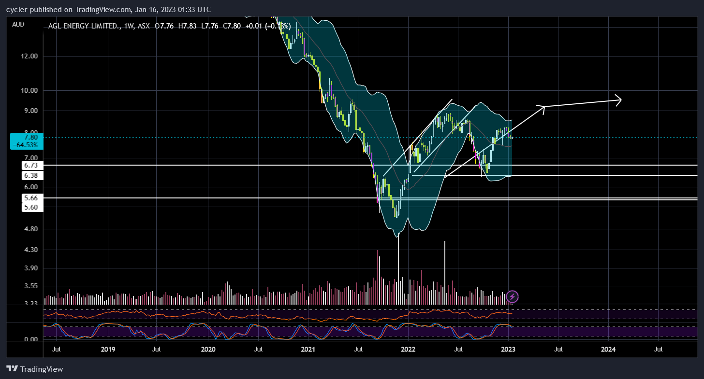Click the 3.23 price axis label
Viewport: 704px width, 379px height.
point(30,303)
